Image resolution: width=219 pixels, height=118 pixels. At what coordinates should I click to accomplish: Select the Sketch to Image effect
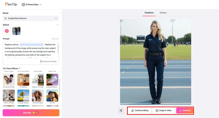[38, 80]
